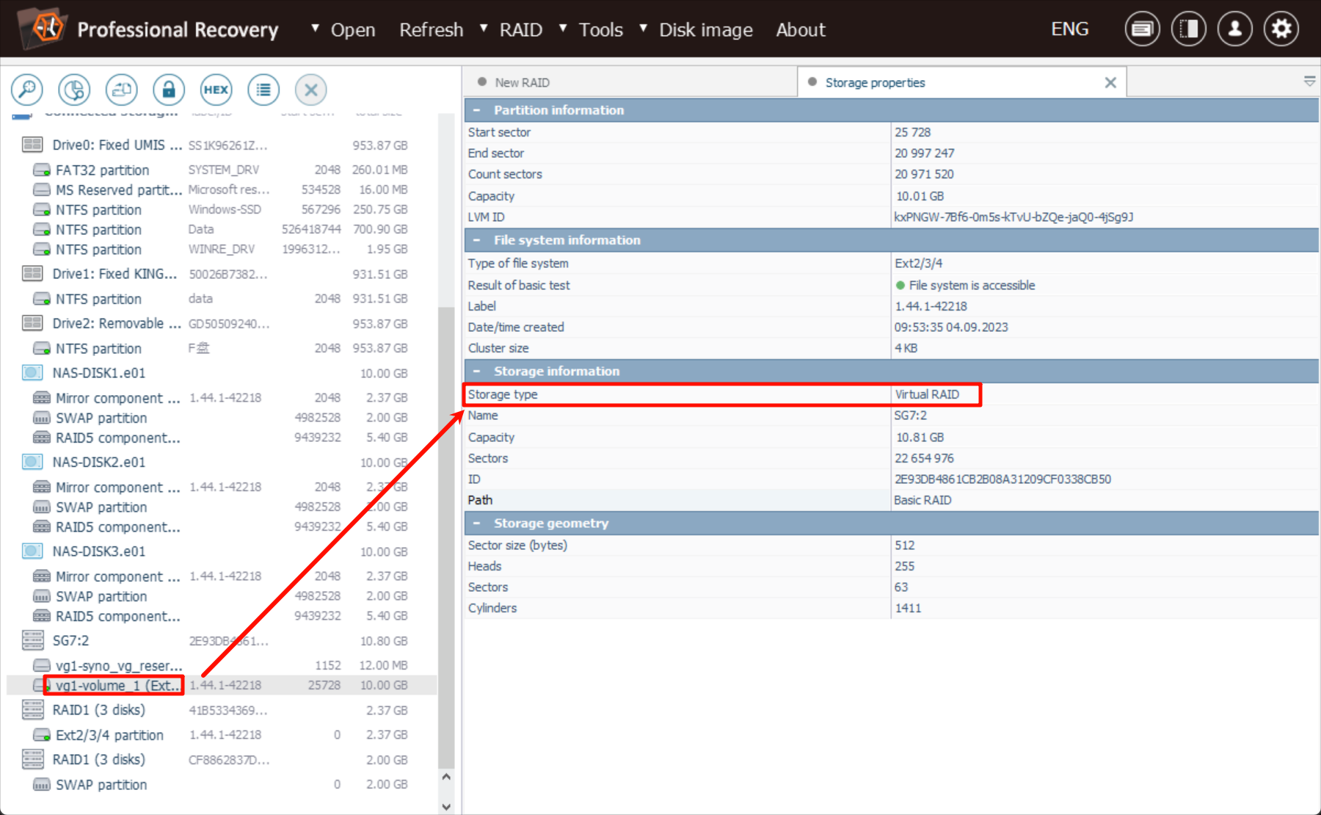Collapse the File system information section

477,240
